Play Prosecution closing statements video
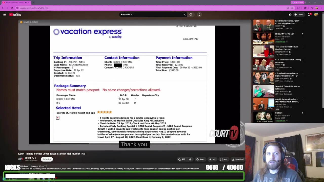 pyautogui.click(x=264, y=104)
